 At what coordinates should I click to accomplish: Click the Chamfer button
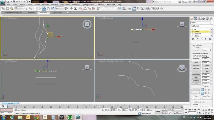pyautogui.click(x=196, y=80)
